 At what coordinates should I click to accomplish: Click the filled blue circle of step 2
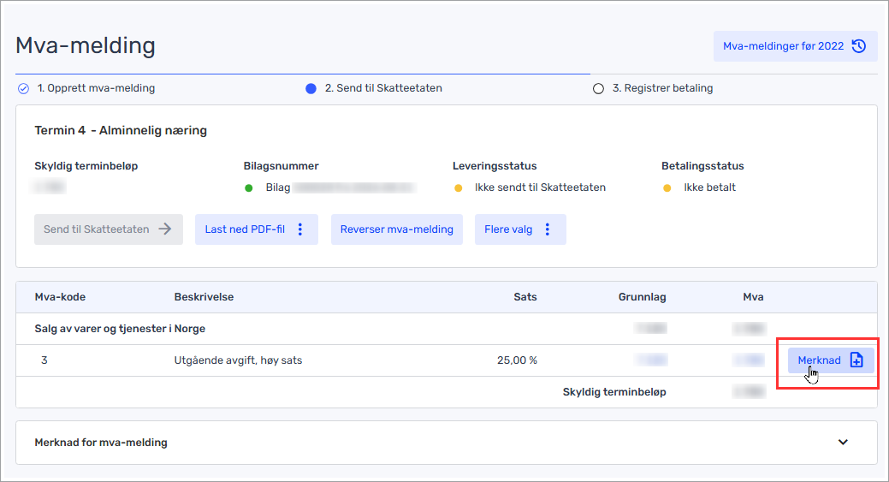click(311, 88)
